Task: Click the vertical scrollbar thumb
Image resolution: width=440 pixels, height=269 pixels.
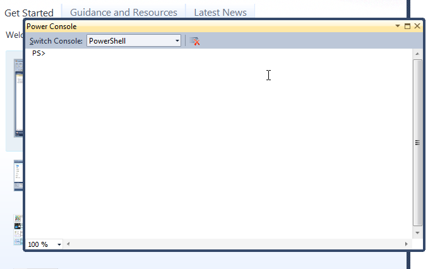Action: click(417, 143)
